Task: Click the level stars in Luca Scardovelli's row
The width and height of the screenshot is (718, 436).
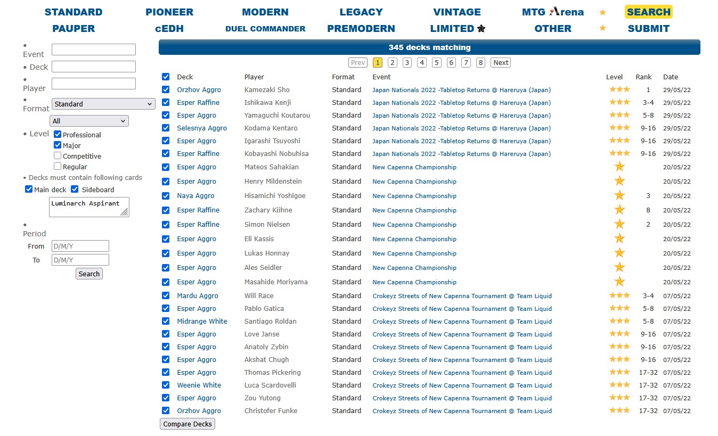Action: click(x=619, y=385)
